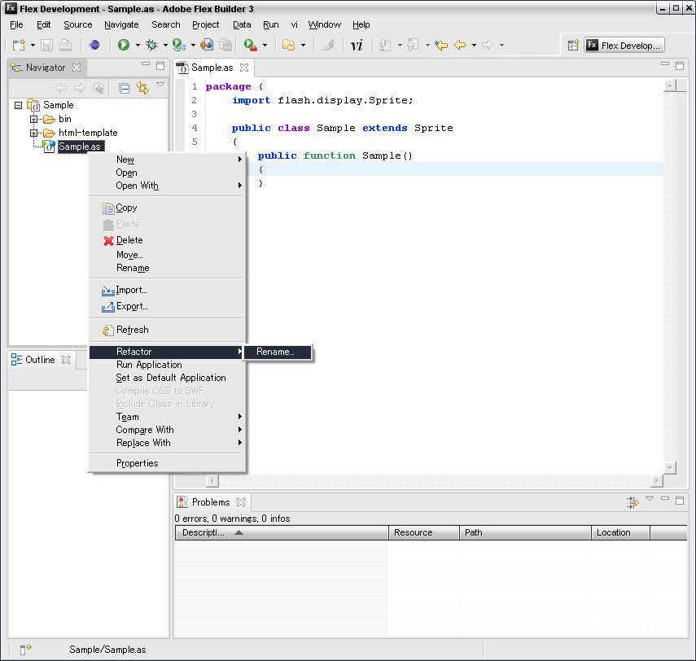
Task: Click the Run application toolbar icon
Action: (124, 46)
